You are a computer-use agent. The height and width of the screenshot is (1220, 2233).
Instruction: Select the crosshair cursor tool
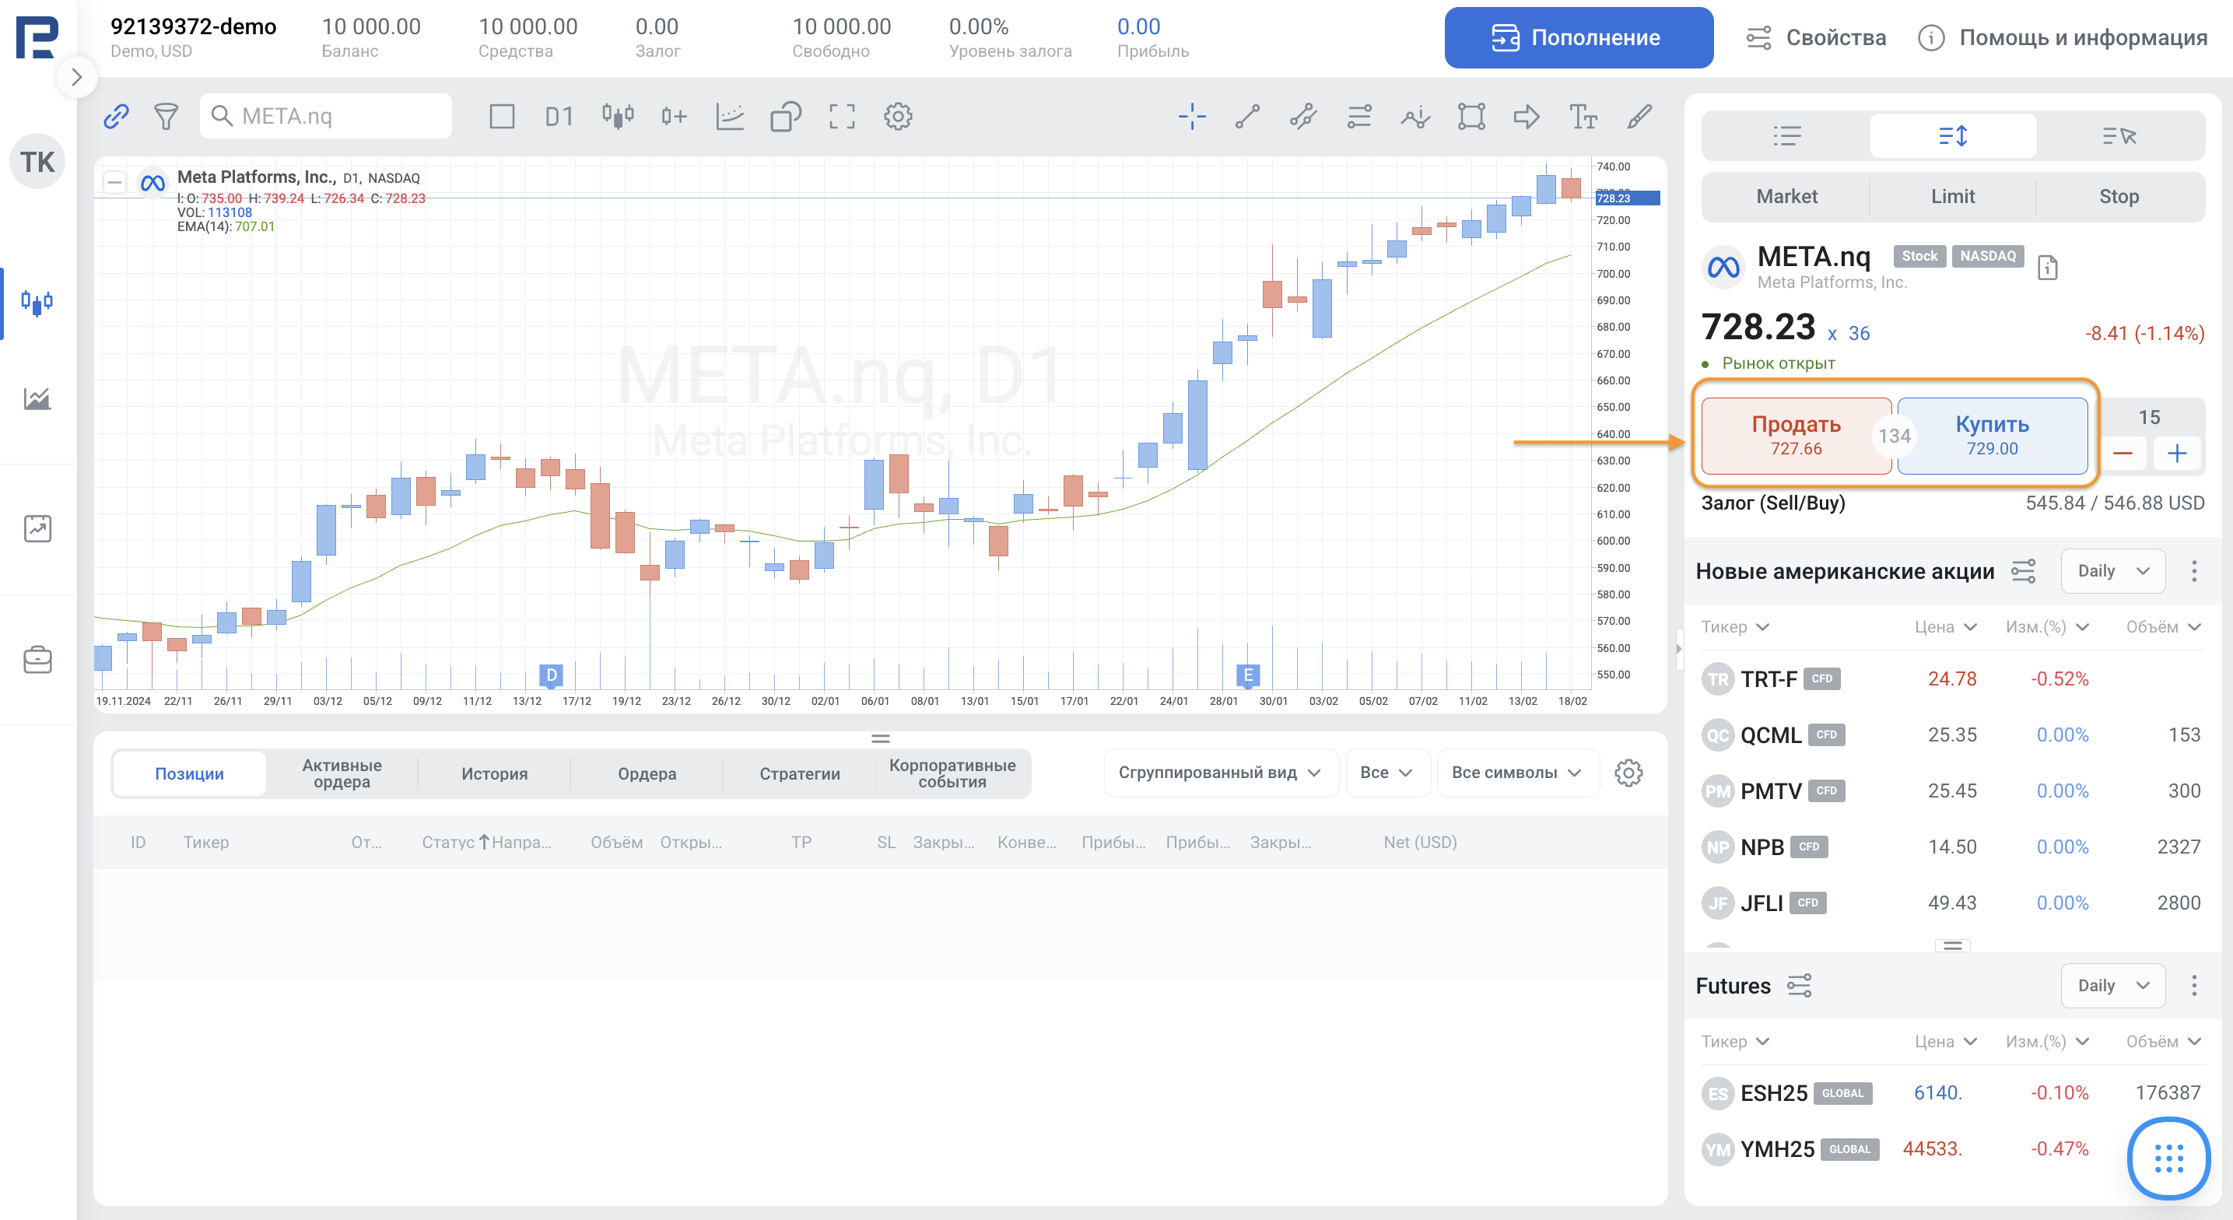point(1192,116)
